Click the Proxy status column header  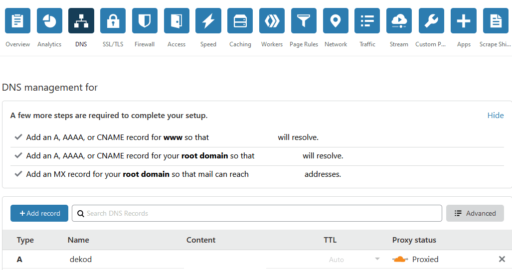click(414, 240)
